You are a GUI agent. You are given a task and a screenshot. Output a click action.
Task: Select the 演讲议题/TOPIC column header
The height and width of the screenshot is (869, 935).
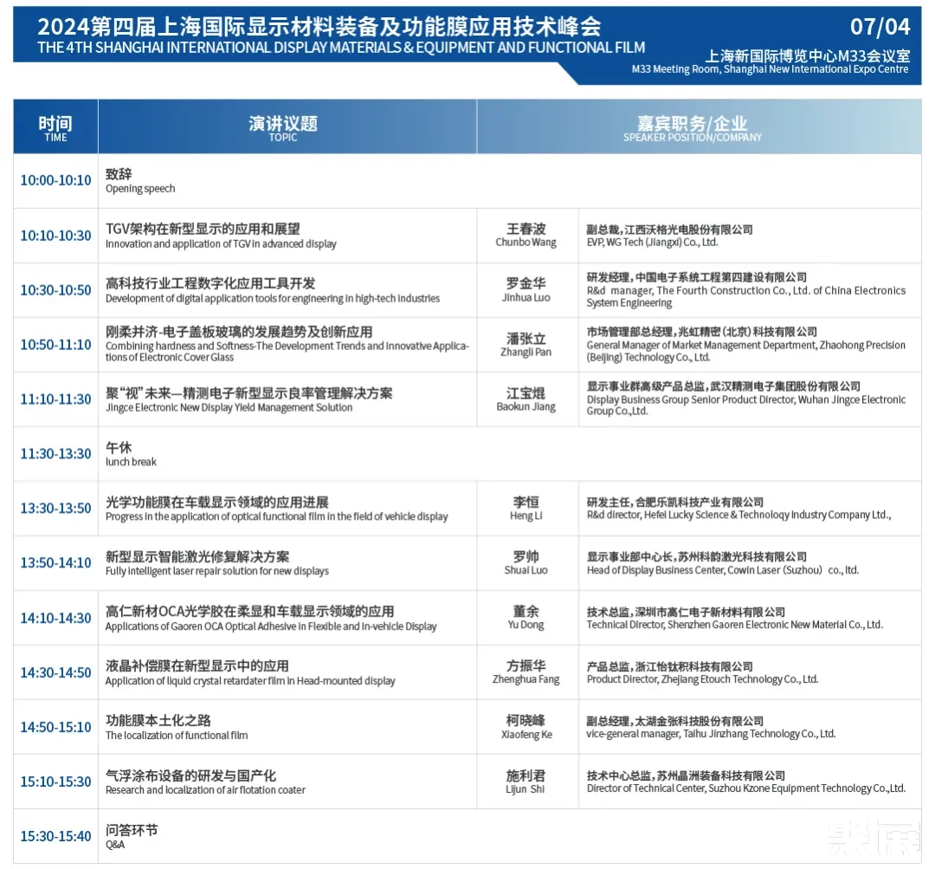pos(283,126)
